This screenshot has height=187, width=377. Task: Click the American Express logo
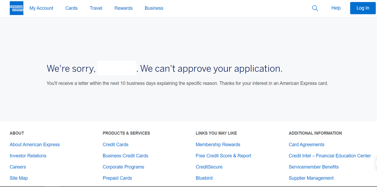pos(17,8)
